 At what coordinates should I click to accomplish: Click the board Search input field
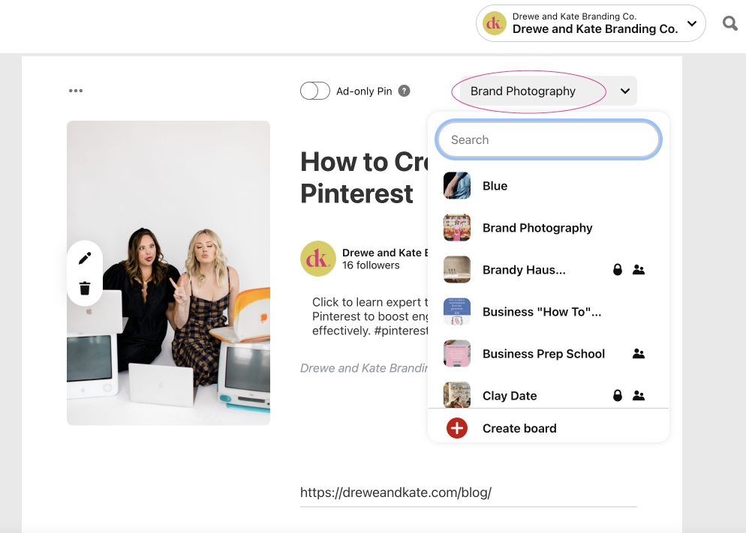click(548, 140)
